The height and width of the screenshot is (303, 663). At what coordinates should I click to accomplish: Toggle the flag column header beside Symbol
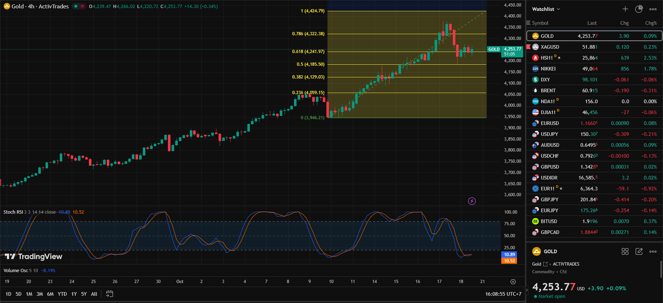point(529,23)
